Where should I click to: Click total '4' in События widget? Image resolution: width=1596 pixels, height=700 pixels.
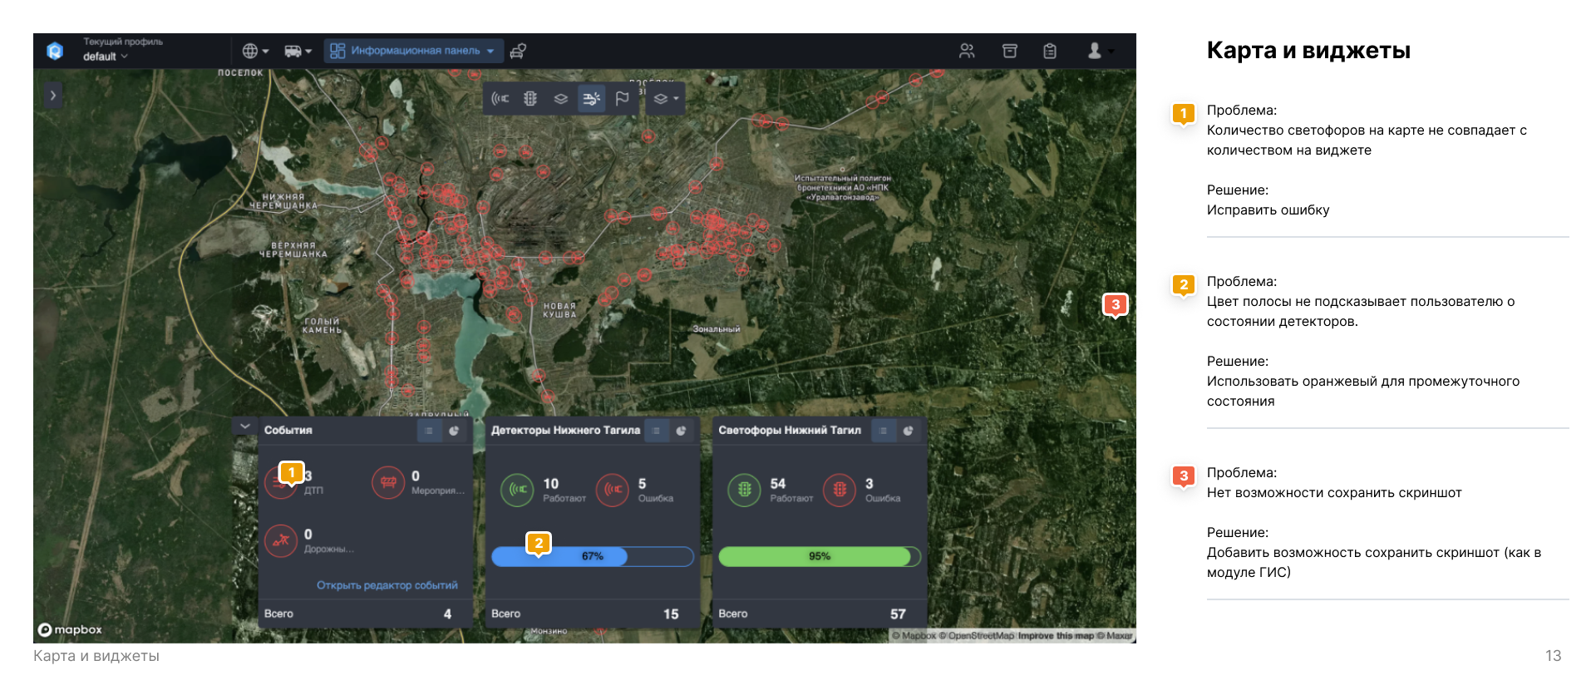(447, 614)
